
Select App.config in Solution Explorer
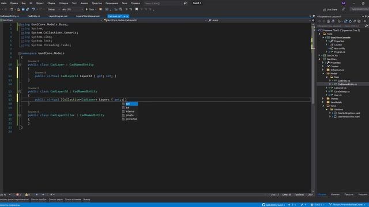[340, 48]
